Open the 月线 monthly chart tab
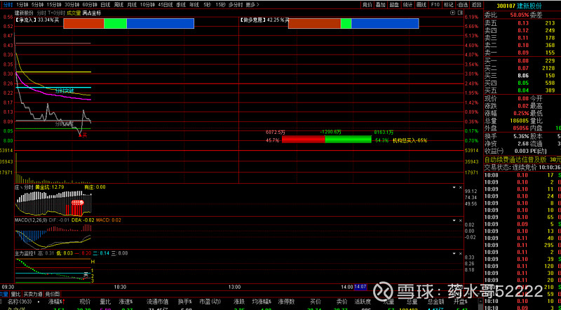The height and width of the screenshot is (310, 561). point(132,5)
